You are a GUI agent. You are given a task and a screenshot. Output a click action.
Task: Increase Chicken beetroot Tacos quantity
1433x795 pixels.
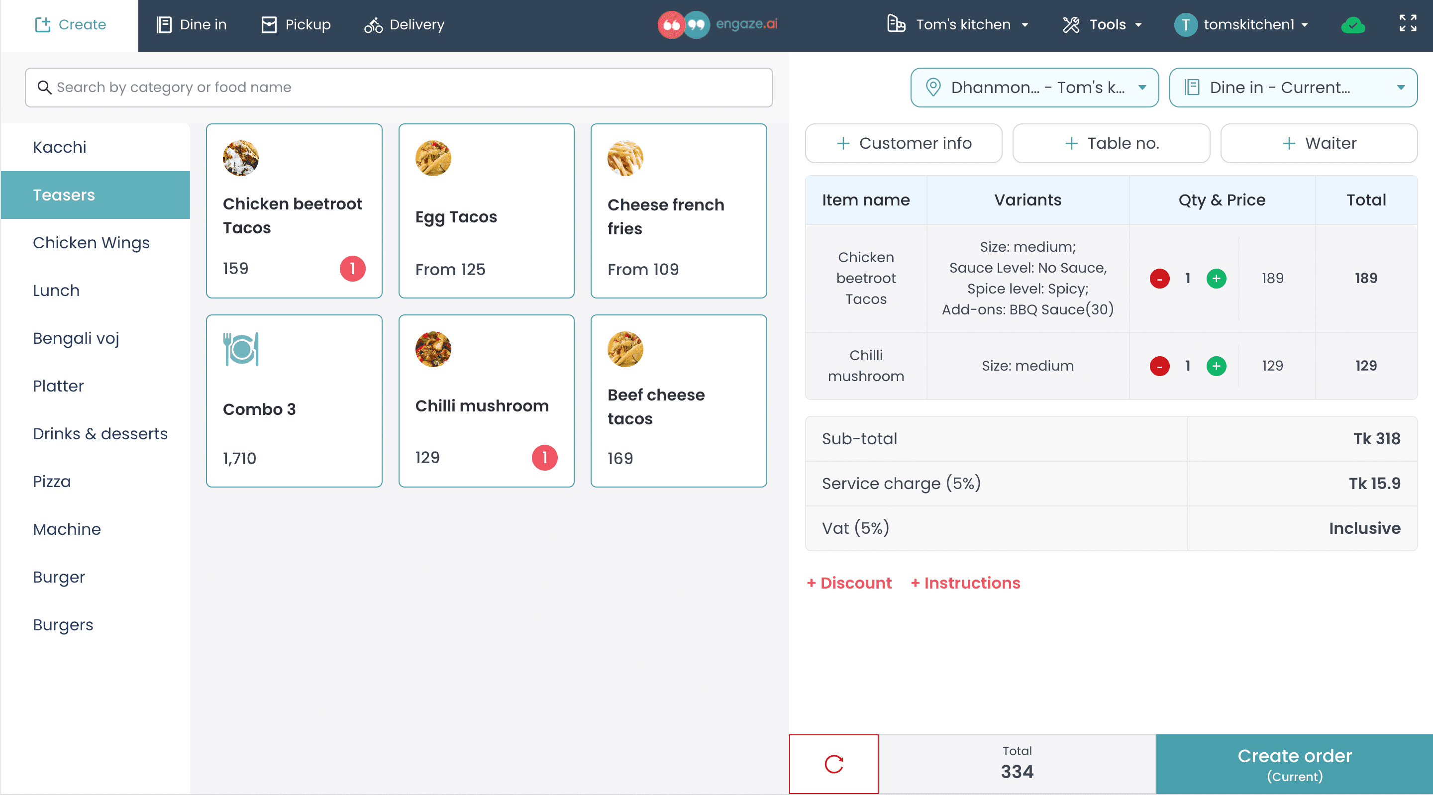1216,278
